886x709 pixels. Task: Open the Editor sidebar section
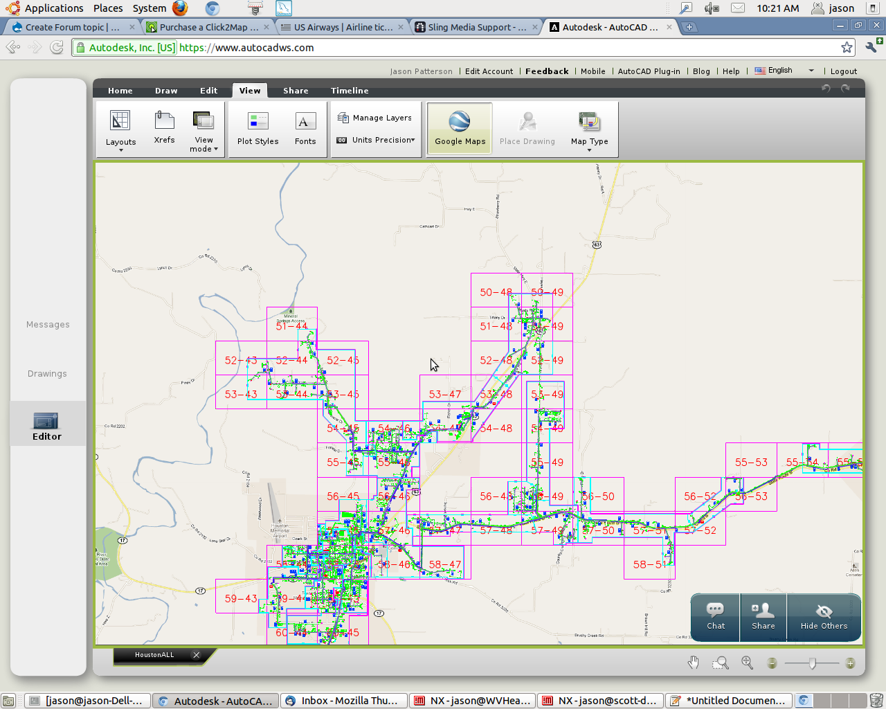47,425
